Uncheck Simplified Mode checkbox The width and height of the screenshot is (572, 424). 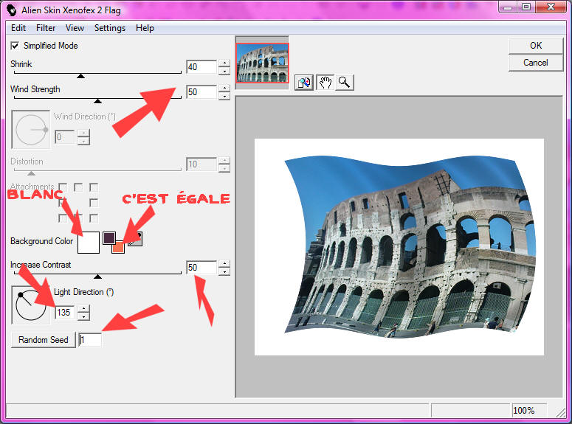point(15,46)
